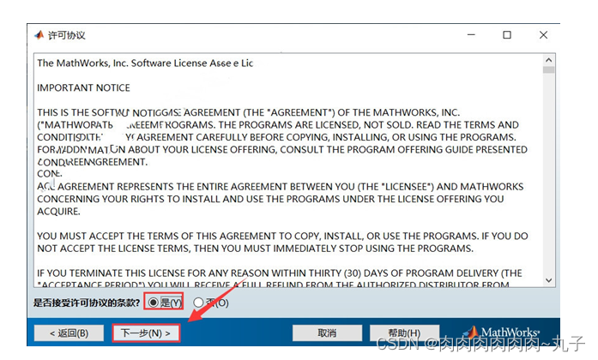Maximize the 许可协议 window

[x=507, y=35]
